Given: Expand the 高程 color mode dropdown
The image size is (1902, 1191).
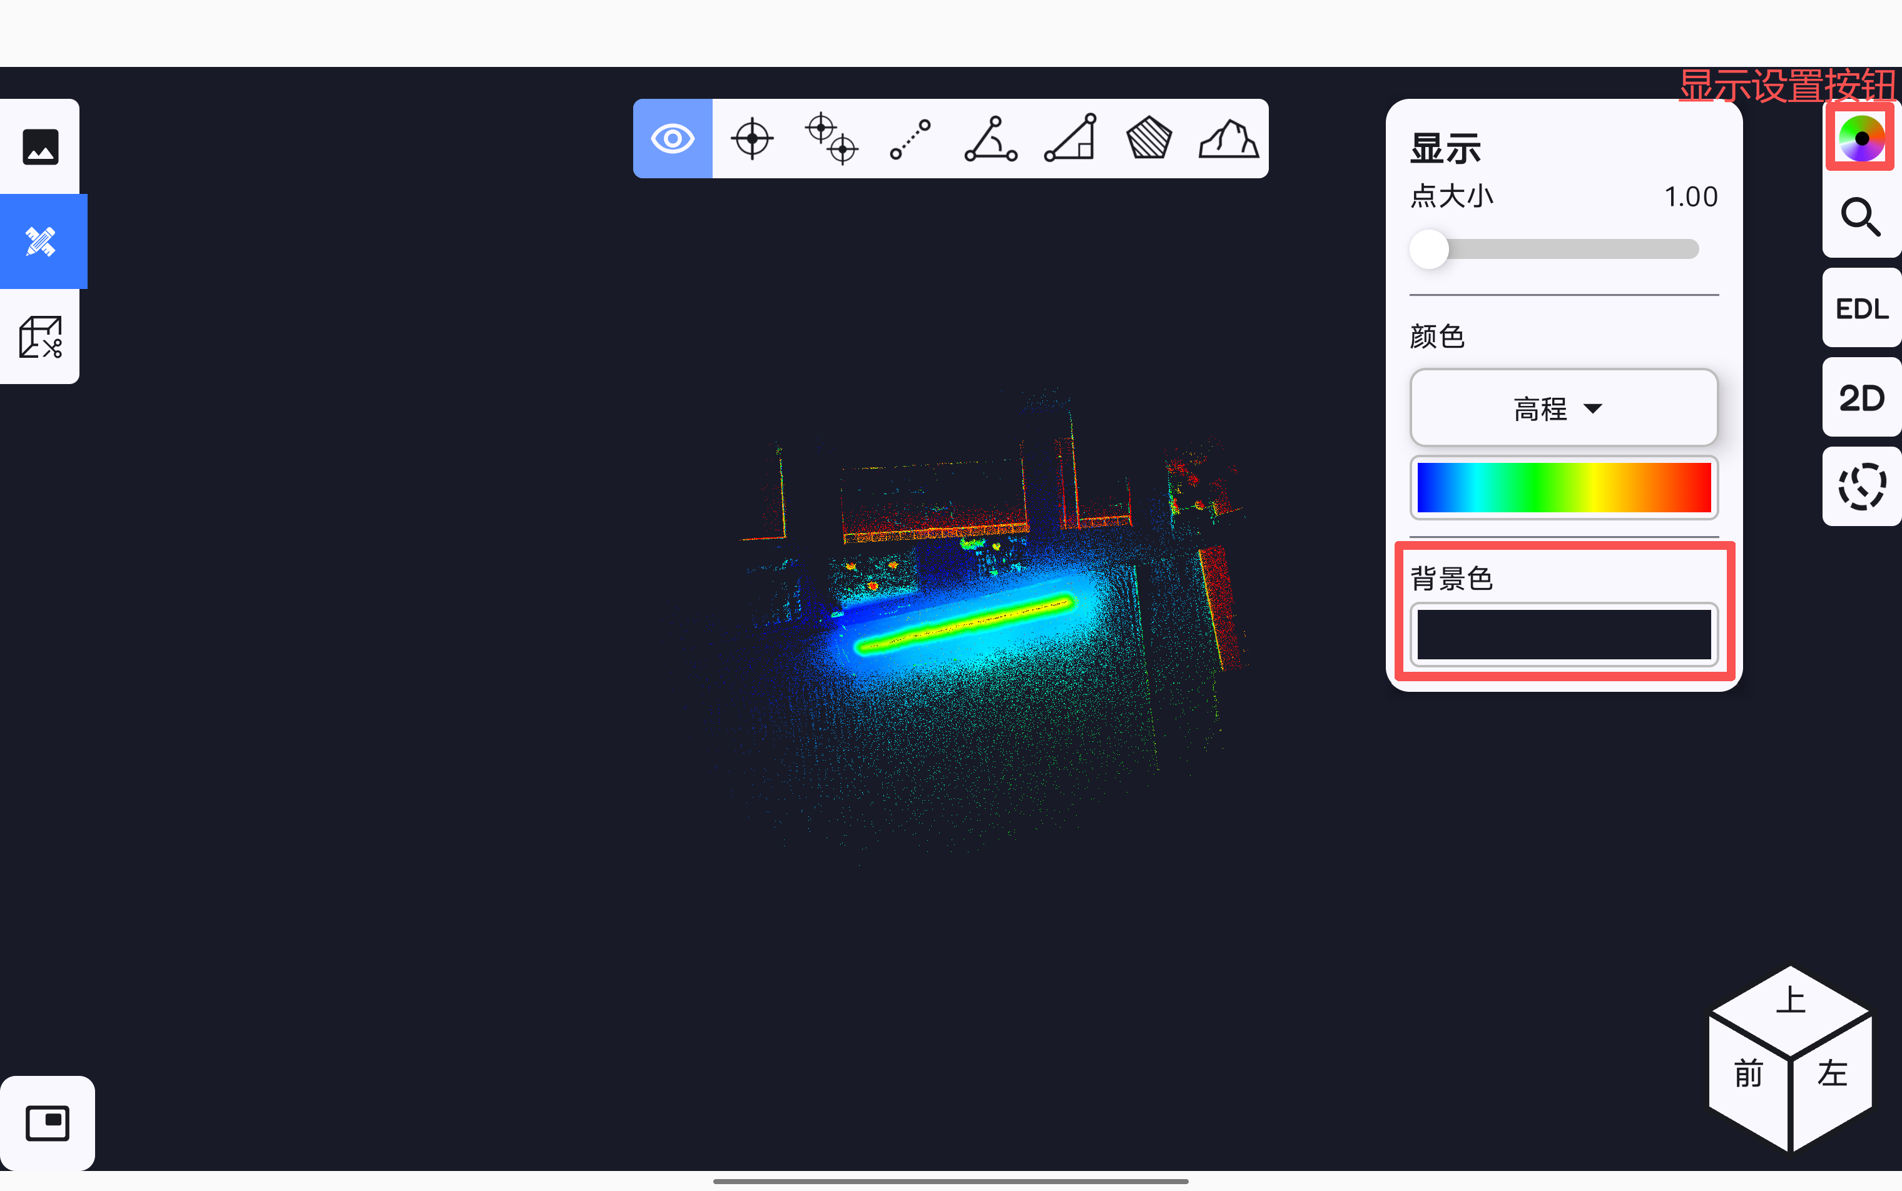Looking at the screenshot, I should [x=1563, y=408].
